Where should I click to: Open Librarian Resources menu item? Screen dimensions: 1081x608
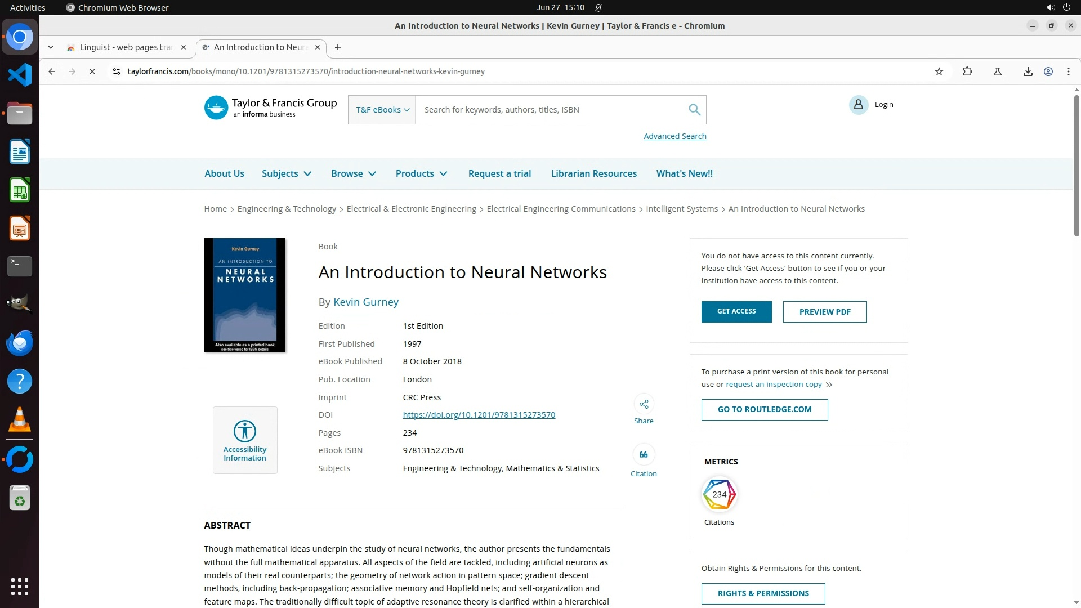click(593, 173)
